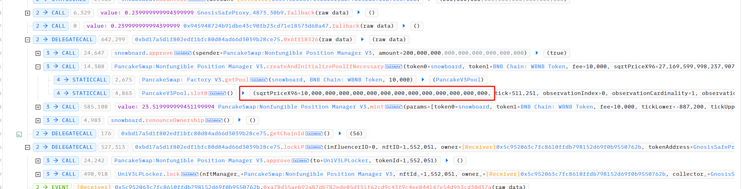The width and height of the screenshot is (753, 189).
Task: Click return triangle before slot0 sqrtPriceX96 output
Action: [243, 93]
